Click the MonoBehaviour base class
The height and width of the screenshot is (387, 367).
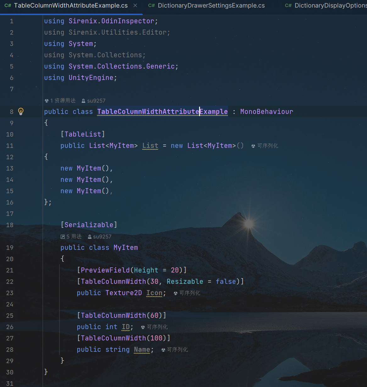(267, 112)
